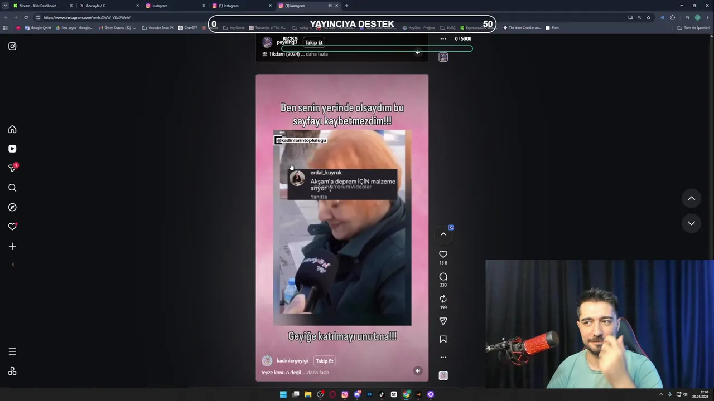Follow the top reel's author with Takip Et

[x=314, y=42]
